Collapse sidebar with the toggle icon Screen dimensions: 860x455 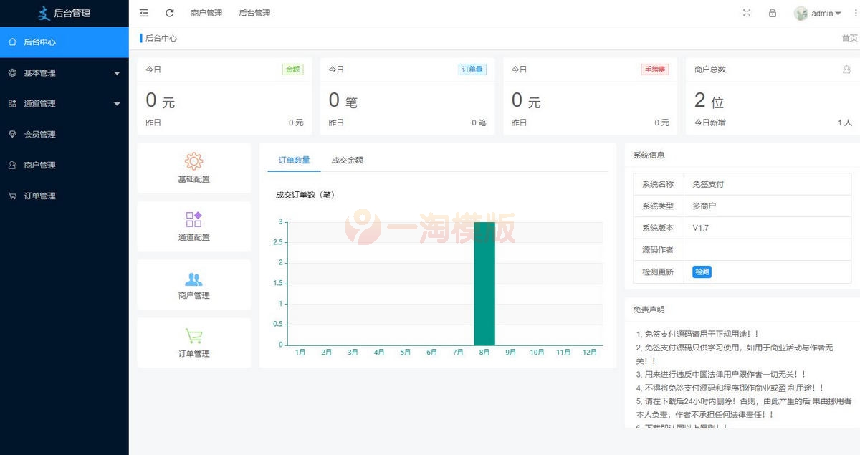[x=143, y=12]
